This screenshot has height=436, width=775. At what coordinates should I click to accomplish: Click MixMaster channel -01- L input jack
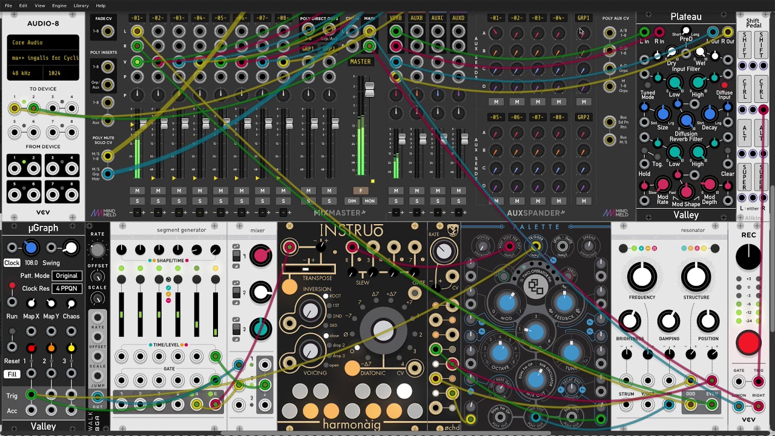pos(137,31)
